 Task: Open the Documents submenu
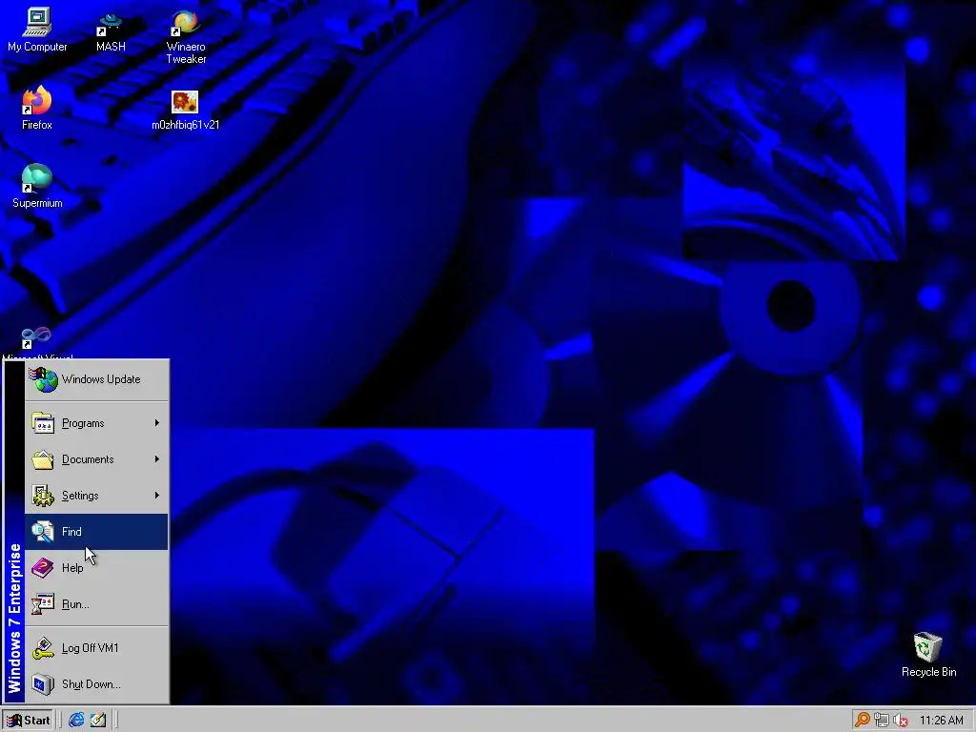tap(96, 459)
